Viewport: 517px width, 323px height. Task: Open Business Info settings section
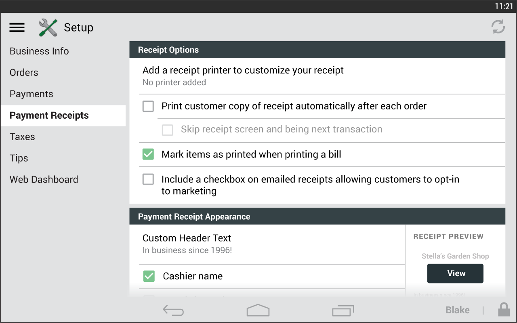[x=39, y=51]
